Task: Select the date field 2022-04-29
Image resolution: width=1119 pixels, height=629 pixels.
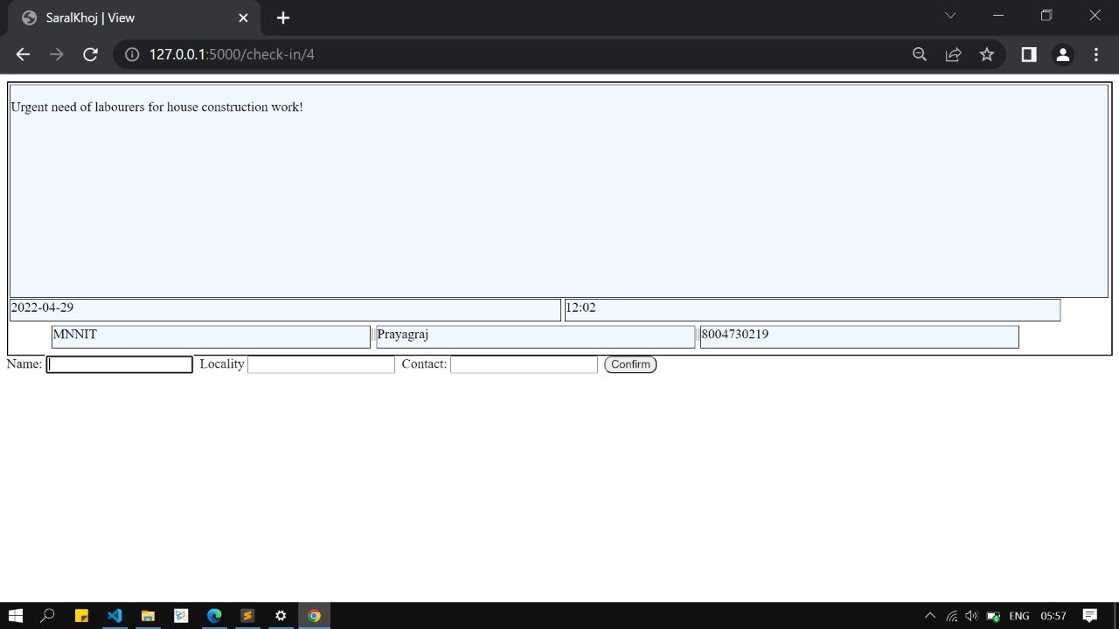Action: [x=285, y=310]
